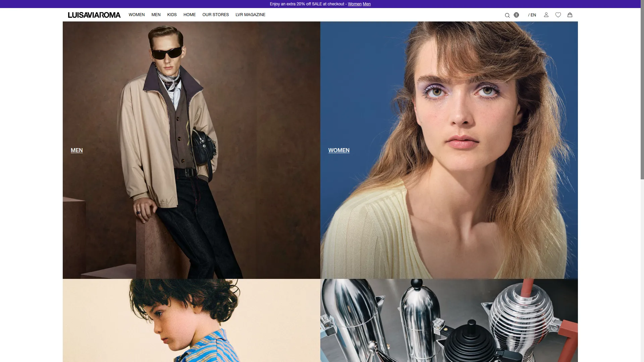Open the wishlist heart icon

click(558, 15)
